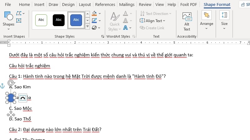Open the Shape Outline dropdown arrow

[100, 21]
